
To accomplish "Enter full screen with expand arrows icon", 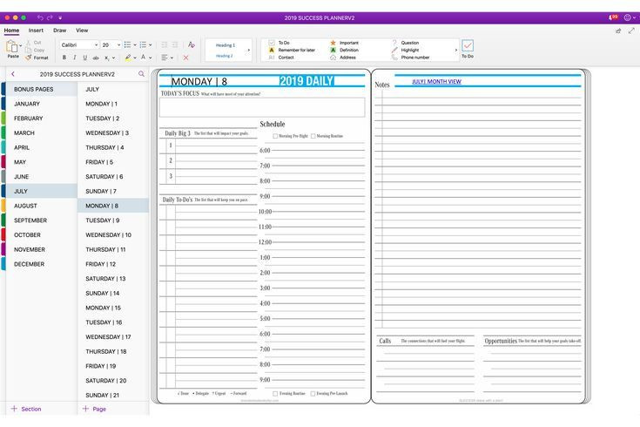I will click(x=631, y=30).
